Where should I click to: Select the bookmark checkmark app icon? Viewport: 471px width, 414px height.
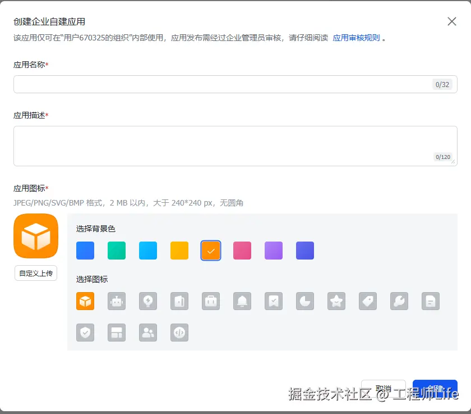pyautogui.click(x=274, y=301)
